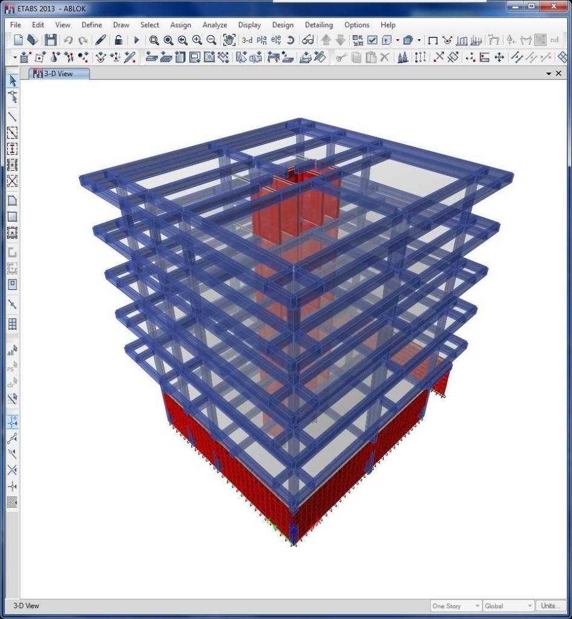Image resolution: width=572 pixels, height=619 pixels.
Task: Close the 3-D View panel
Action: [x=558, y=73]
